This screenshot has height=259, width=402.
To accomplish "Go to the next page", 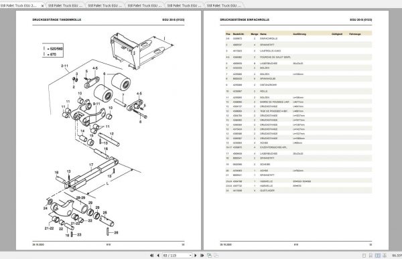I will click(196, 256).
